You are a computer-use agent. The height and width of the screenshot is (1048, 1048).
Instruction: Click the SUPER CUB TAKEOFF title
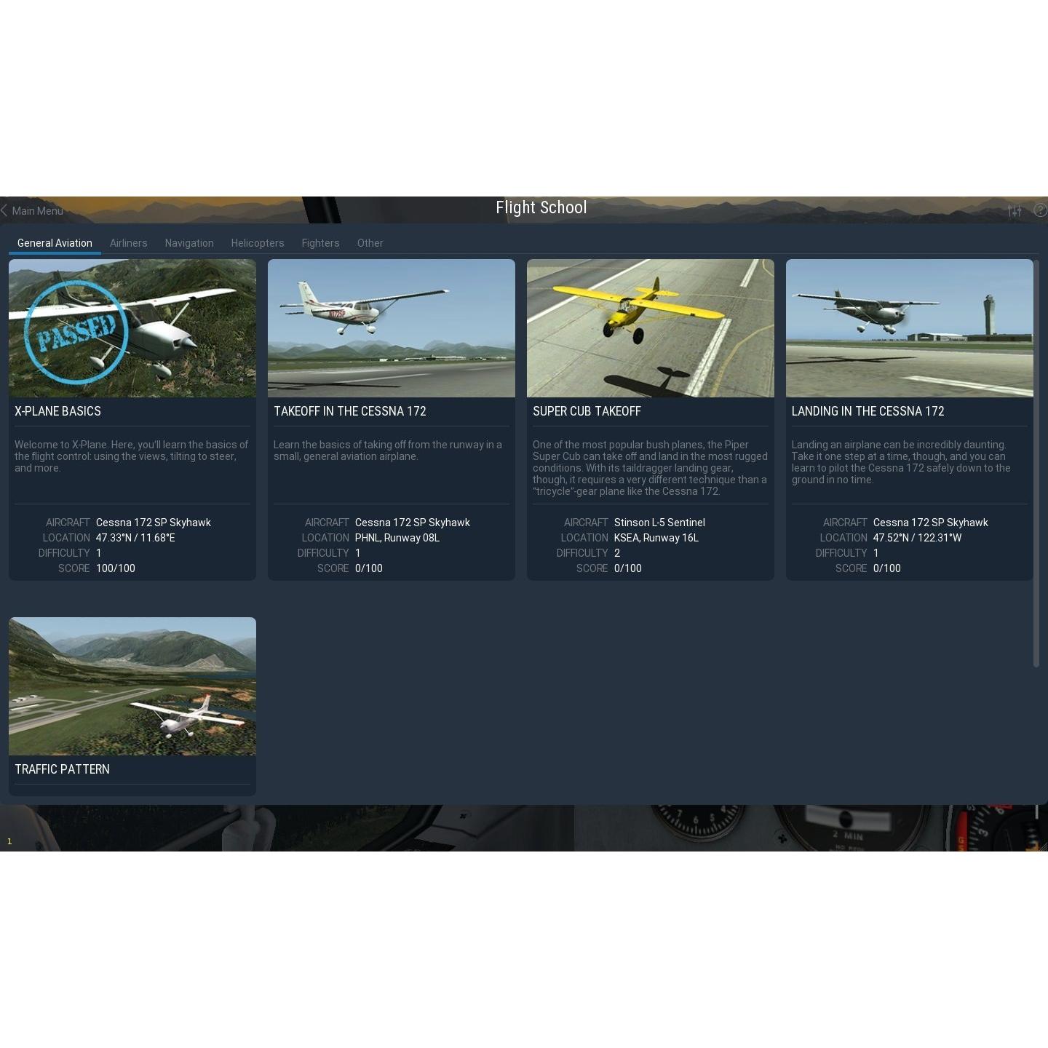point(587,411)
